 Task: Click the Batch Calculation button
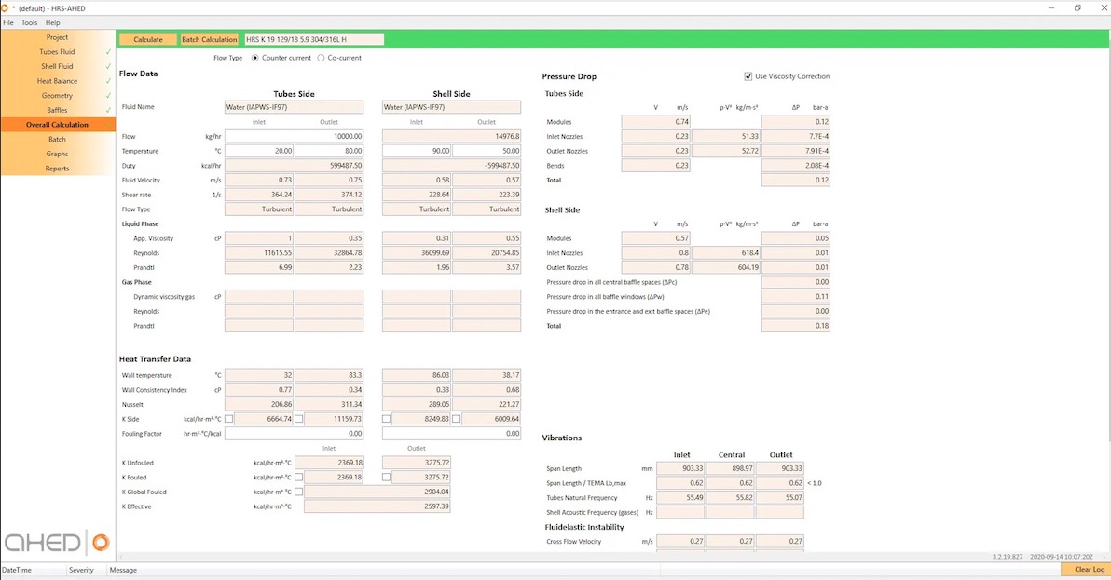click(x=209, y=40)
